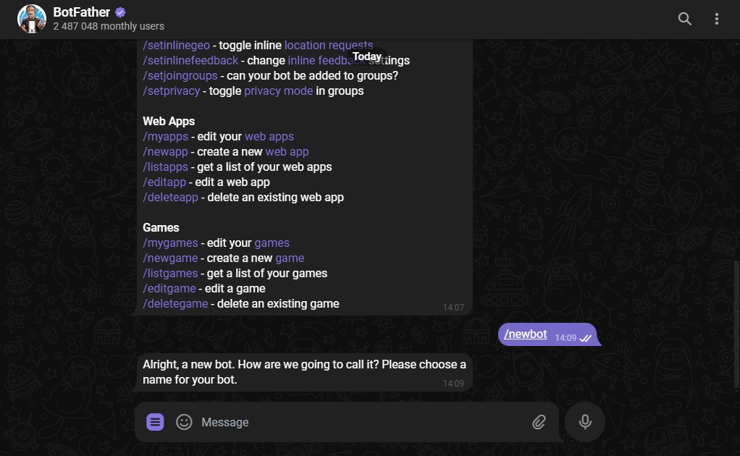
Task: Open the bot commands menu button
Action: [x=155, y=422]
